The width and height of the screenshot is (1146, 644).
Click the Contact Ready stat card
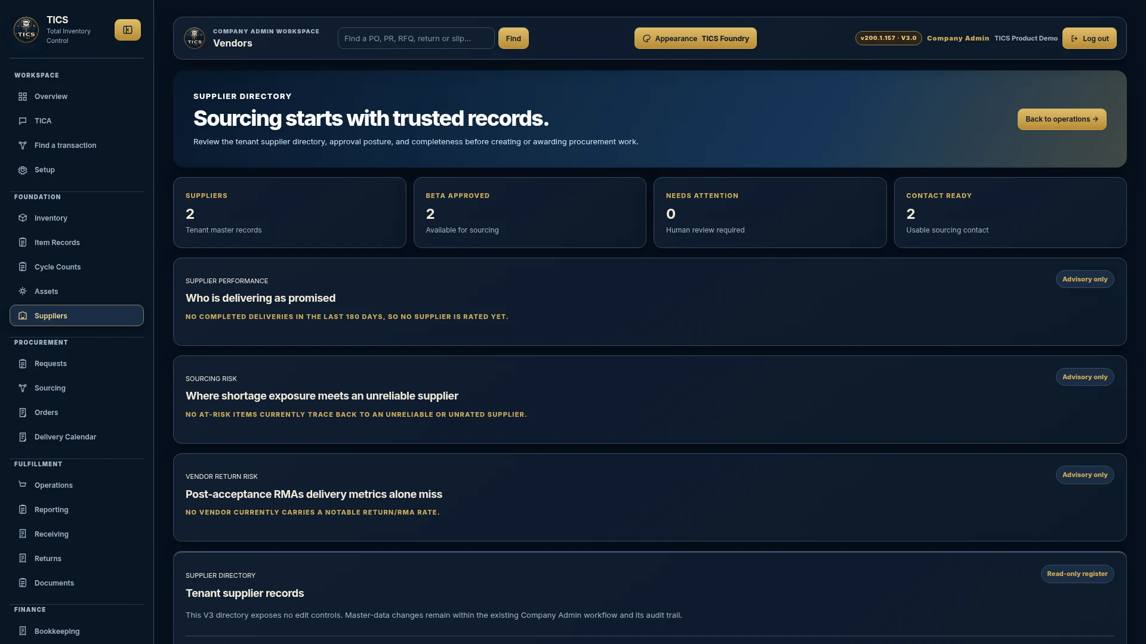1010,212
